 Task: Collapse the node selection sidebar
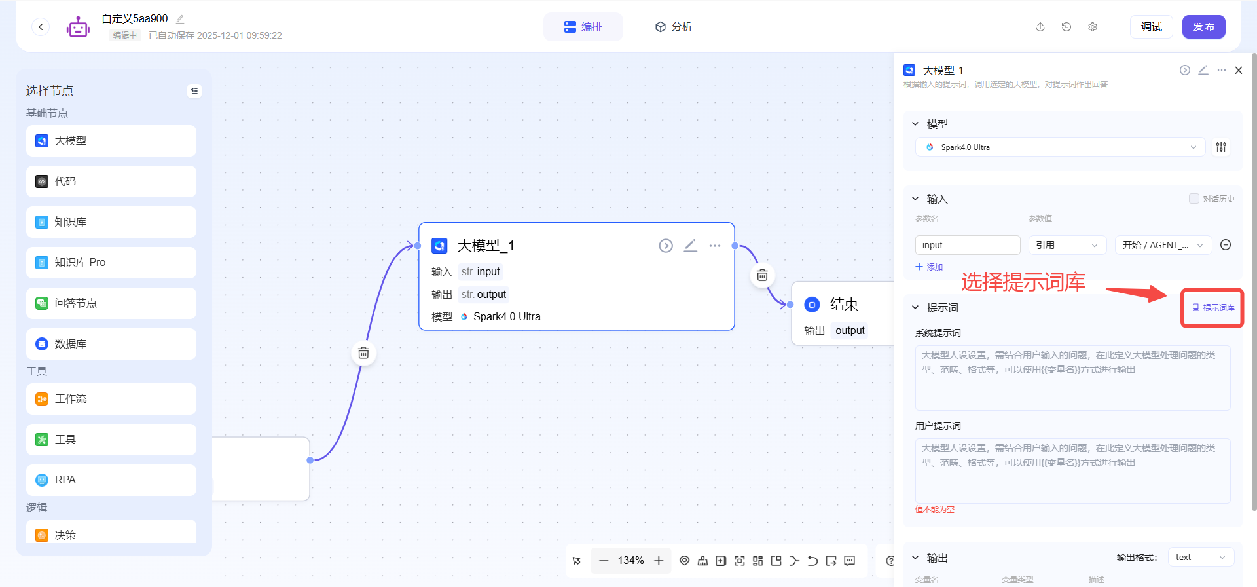click(194, 91)
